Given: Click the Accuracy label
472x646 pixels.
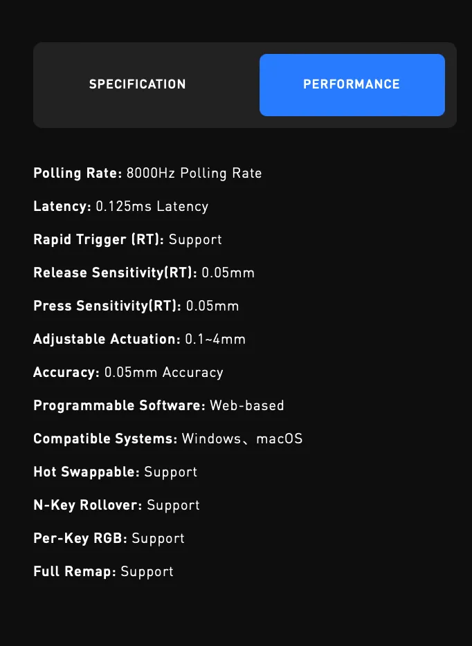Looking at the screenshot, I should pos(66,372).
